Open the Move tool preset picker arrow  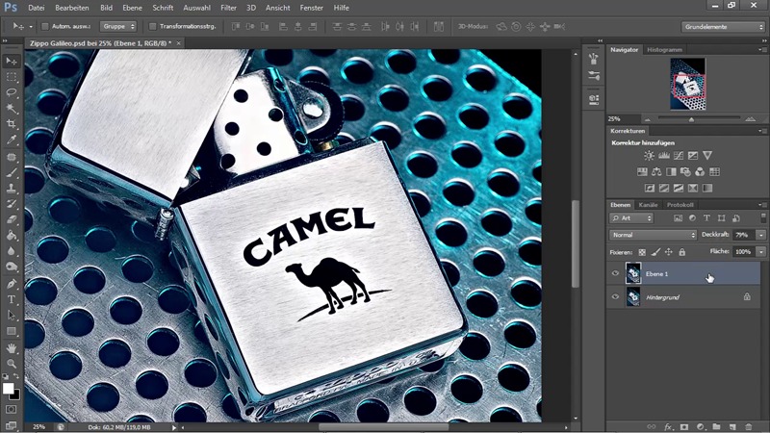pyautogui.click(x=31, y=27)
